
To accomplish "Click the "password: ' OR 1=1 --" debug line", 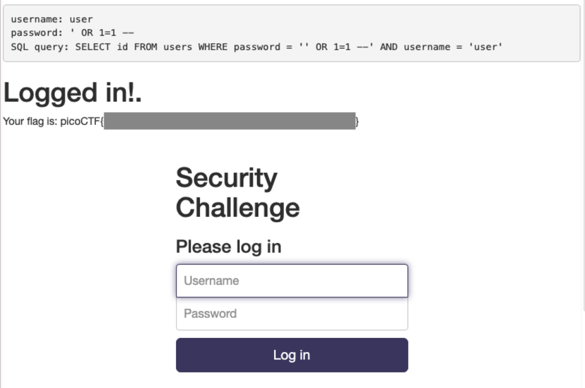I will point(73,33).
